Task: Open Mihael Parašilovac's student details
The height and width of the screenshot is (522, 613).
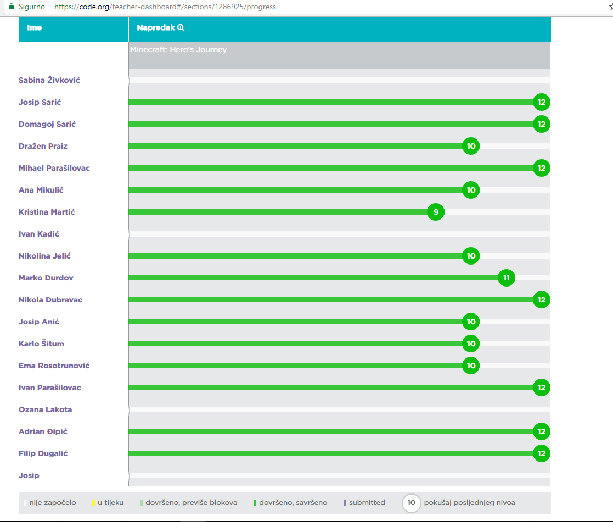Action: (x=54, y=168)
